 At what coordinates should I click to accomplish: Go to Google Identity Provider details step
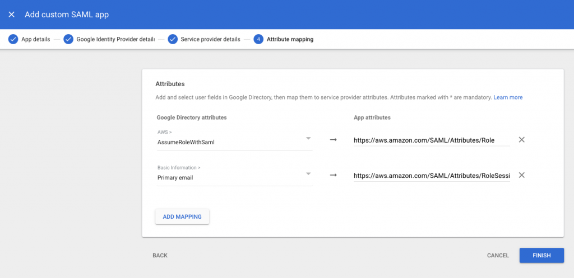(x=115, y=39)
